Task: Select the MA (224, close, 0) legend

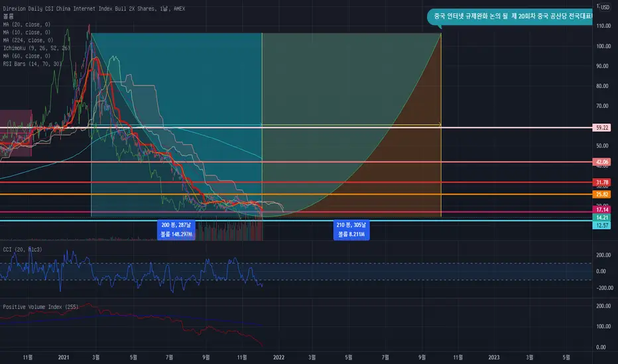Action: (x=28, y=40)
